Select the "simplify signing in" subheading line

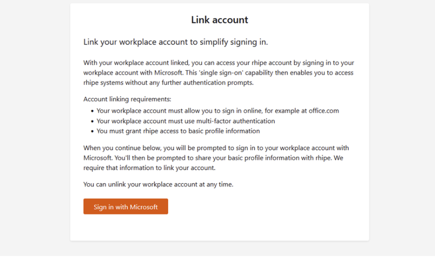(176, 42)
